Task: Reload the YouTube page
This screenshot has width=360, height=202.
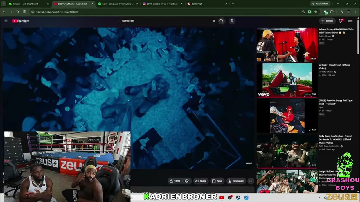Action: click(18, 12)
